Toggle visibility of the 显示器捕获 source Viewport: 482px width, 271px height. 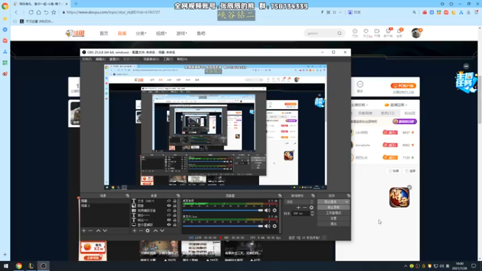(x=169, y=225)
